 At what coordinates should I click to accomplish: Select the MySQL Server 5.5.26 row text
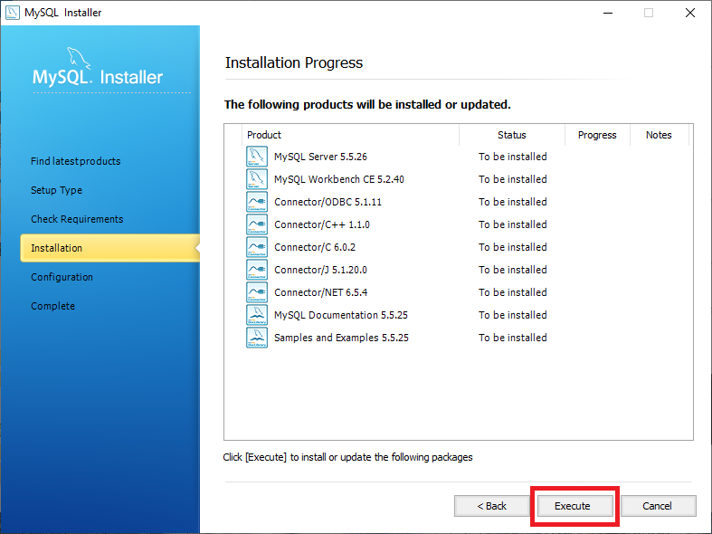320,157
